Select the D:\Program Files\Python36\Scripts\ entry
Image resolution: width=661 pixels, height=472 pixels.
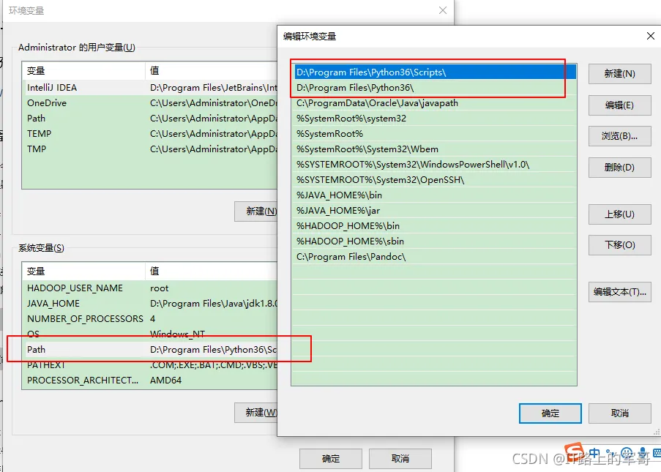point(434,72)
